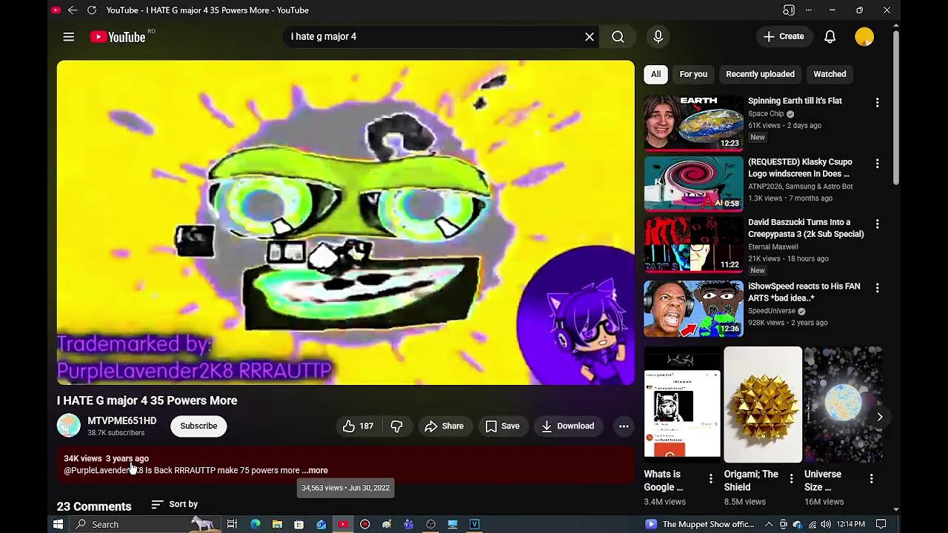This screenshot has width=948, height=533.
Task: Open options for Whats is Google short
Action: tap(710, 479)
